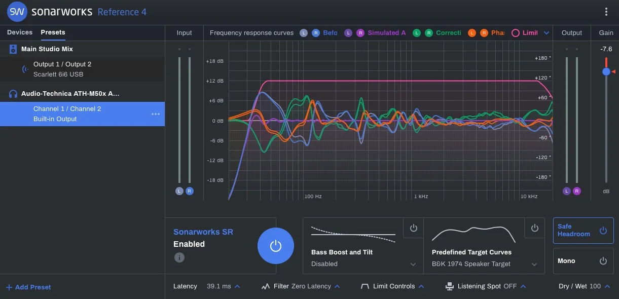Click the target curve preview thumbnail
The image size is (619, 299).
(474, 234)
